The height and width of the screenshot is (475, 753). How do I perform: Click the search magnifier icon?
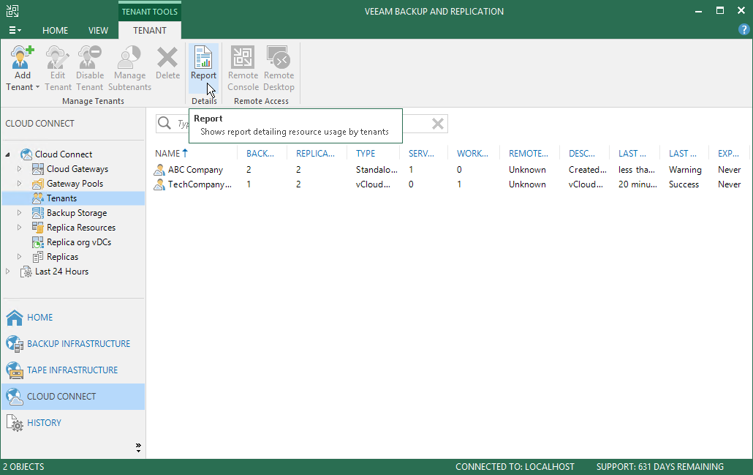click(164, 123)
